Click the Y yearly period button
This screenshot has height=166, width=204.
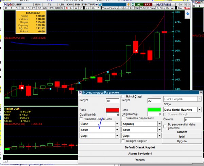81,8
